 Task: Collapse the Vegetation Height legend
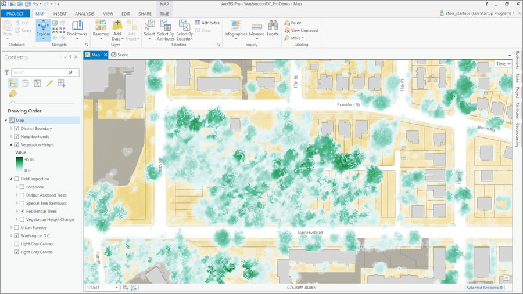coord(11,144)
